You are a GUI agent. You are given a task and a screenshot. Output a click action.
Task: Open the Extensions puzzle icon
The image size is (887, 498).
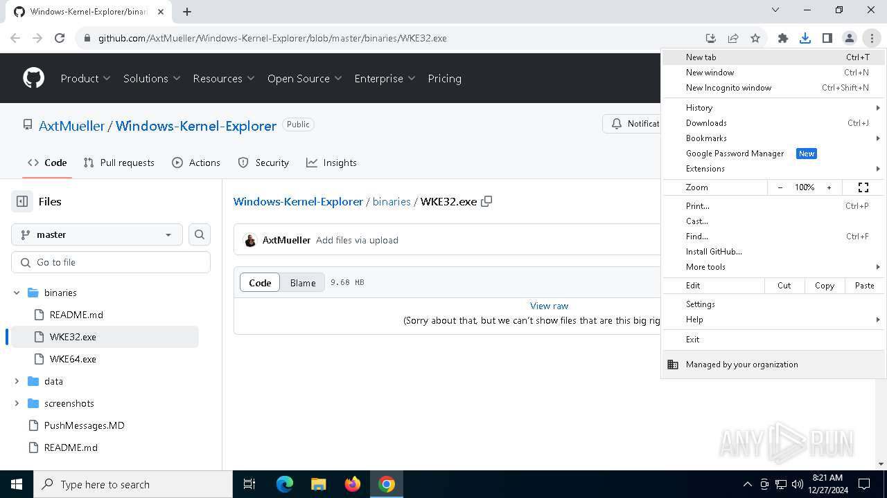coord(783,38)
